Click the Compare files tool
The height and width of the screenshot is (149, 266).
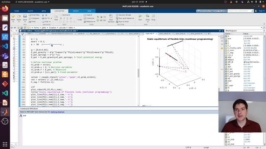[x=34, y=18]
